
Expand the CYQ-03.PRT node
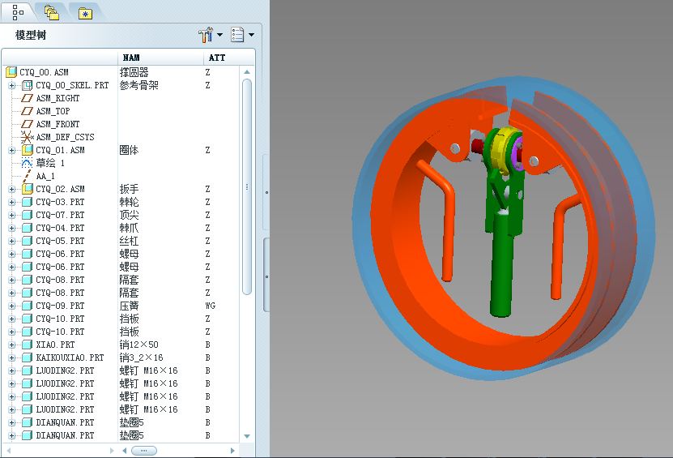click(12, 202)
